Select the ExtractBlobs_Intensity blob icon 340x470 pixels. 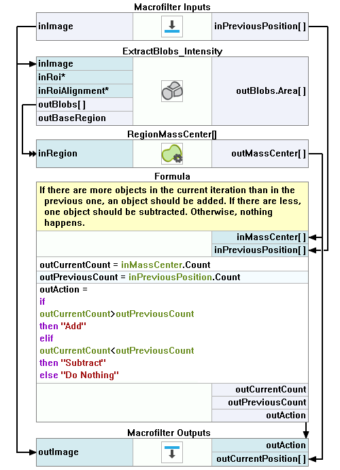(x=172, y=91)
